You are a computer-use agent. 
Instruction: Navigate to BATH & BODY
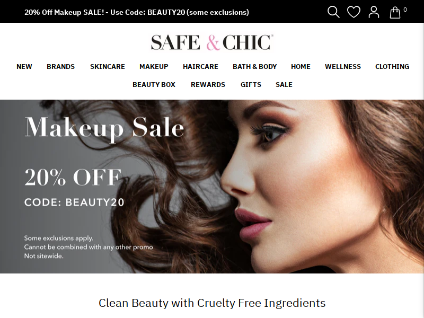255,67
